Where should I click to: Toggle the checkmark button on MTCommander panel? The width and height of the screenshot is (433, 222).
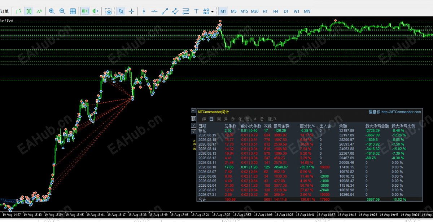(194, 132)
